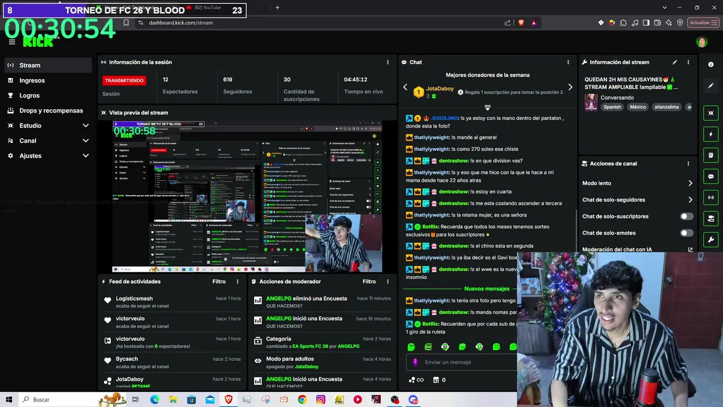Open browser Extensions puzzle icon
This screenshot has width=723, height=407.
[623, 23]
